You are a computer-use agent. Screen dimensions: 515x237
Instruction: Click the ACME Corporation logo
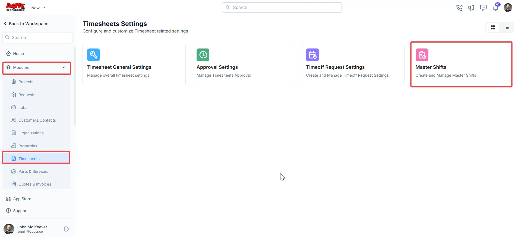15,7
